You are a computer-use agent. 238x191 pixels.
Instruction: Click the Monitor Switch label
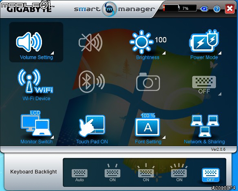[x=36, y=142]
